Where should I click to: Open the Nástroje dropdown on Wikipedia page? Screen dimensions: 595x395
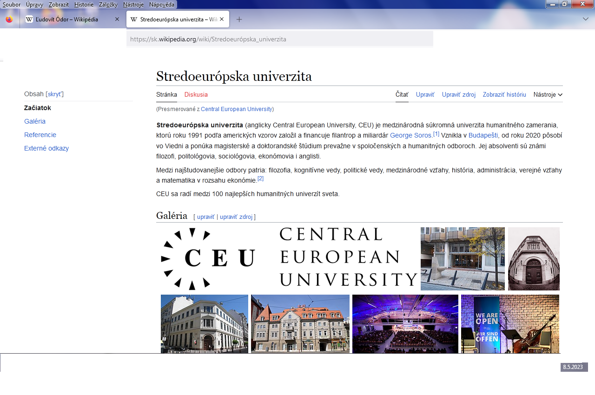548,95
